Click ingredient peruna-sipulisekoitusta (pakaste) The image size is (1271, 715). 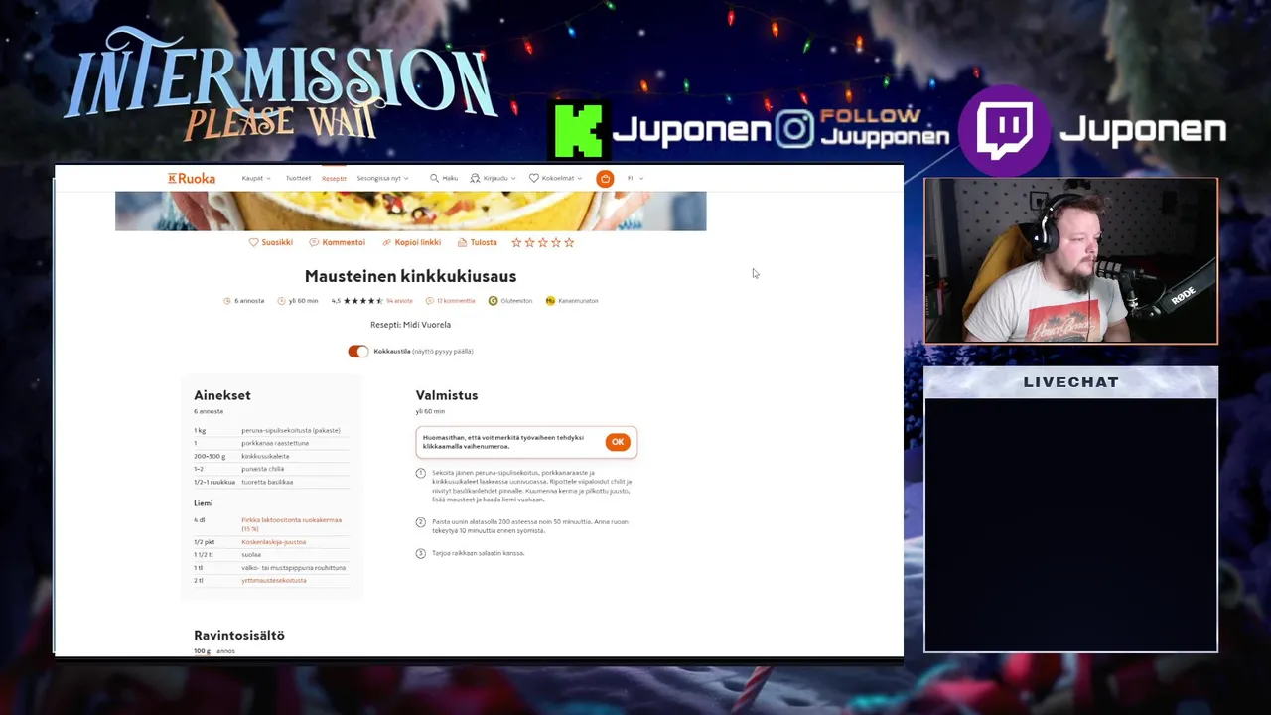(291, 430)
